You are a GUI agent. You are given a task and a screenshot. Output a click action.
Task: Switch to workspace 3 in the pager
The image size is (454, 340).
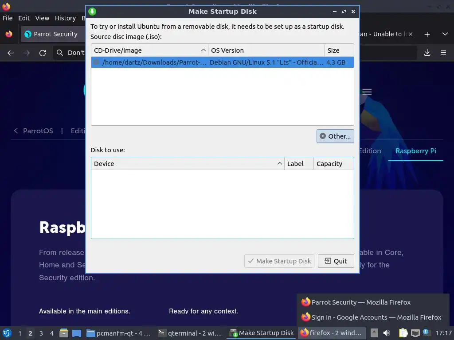pos(41,333)
